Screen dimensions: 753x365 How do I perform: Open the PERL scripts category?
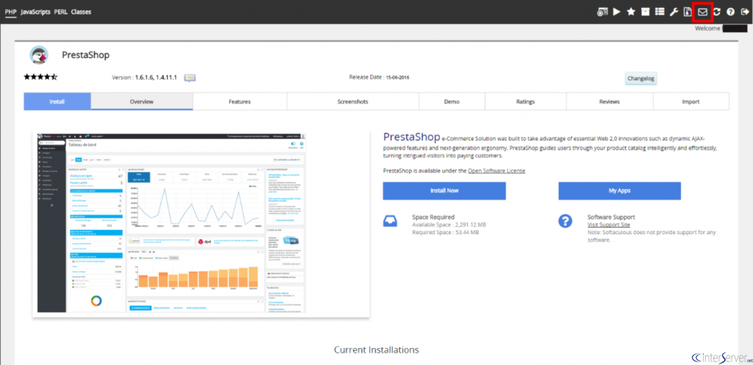tap(60, 12)
